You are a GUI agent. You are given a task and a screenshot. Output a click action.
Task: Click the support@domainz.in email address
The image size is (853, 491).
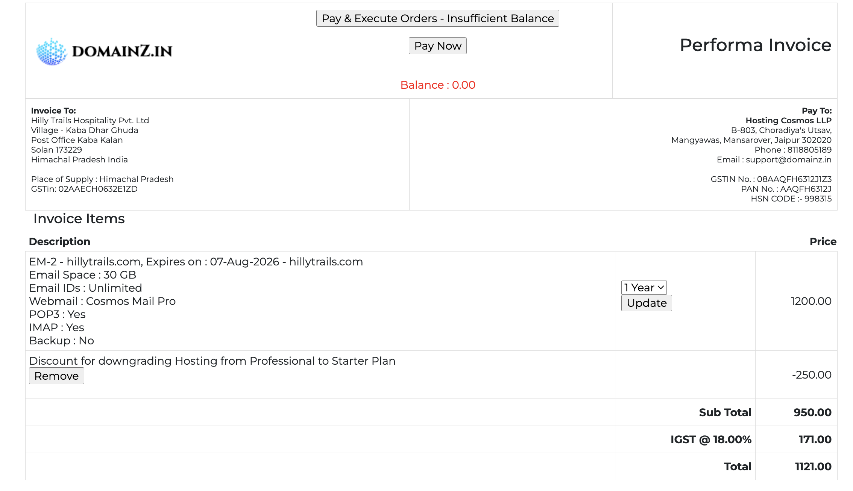[788, 160]
